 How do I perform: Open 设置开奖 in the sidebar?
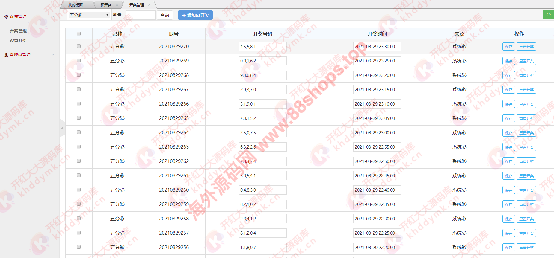(18, 40)
